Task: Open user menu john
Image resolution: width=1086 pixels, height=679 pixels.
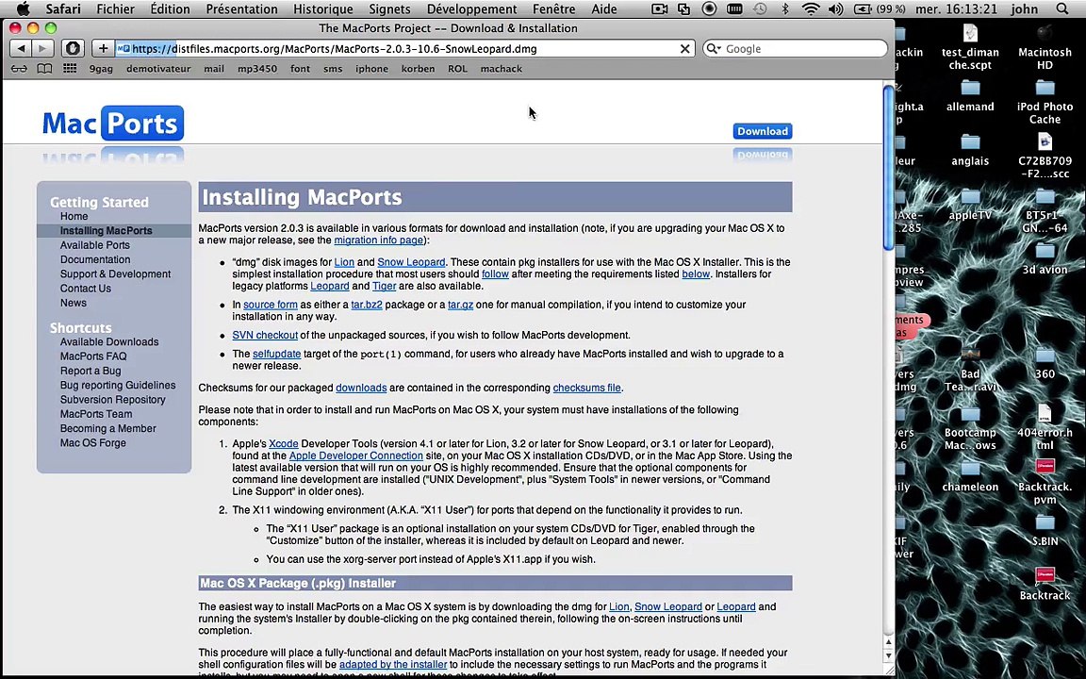Action: pos(1024,9)
